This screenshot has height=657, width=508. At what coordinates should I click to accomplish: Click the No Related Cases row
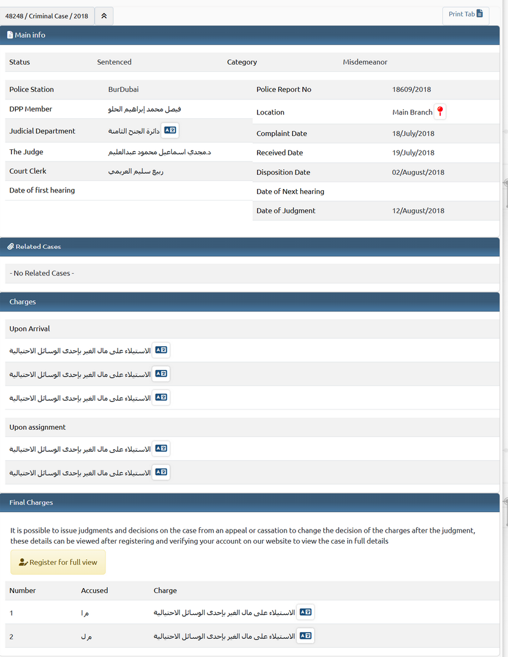point(252,273)
